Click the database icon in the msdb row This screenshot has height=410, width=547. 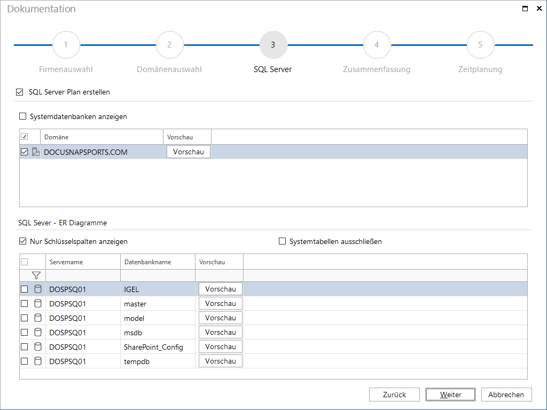pos(38,332)
